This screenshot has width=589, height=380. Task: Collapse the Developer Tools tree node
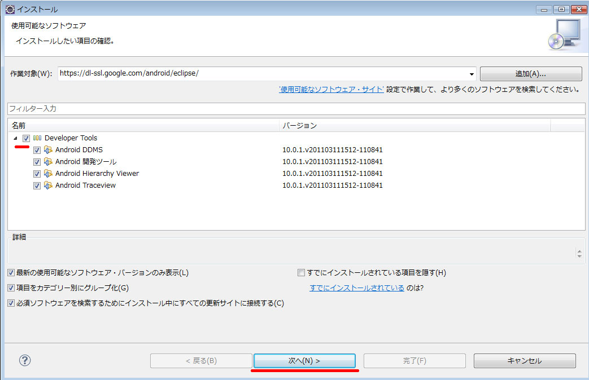[x=15, y=138]
